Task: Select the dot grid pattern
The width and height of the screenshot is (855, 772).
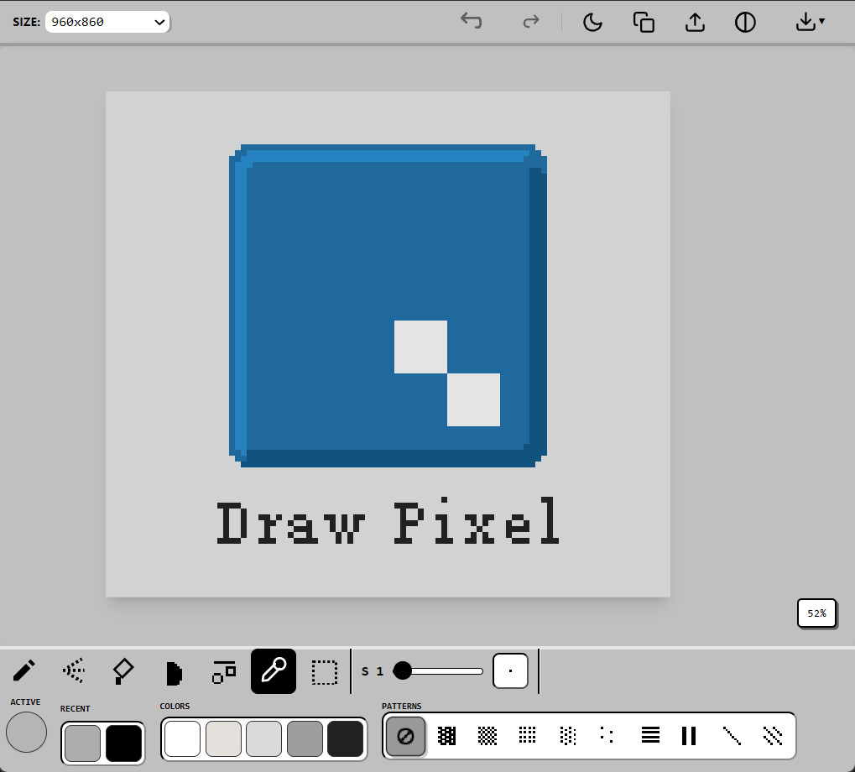Action: pos(527,736)
